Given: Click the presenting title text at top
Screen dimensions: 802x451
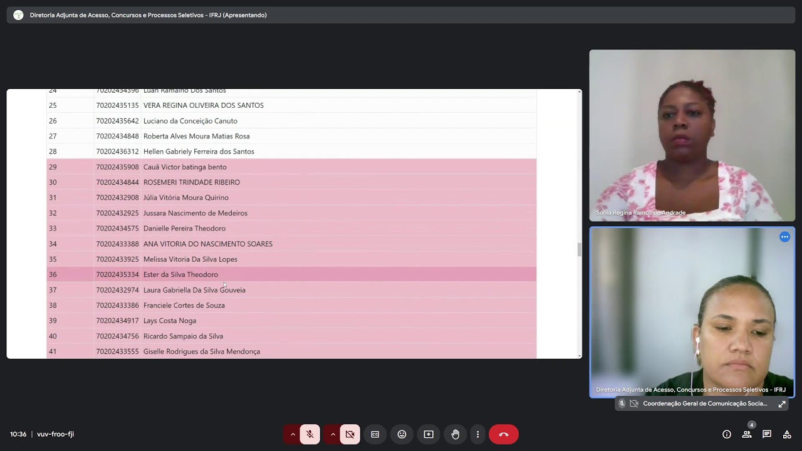Looking at the screenshot, I should pos(148,15).
